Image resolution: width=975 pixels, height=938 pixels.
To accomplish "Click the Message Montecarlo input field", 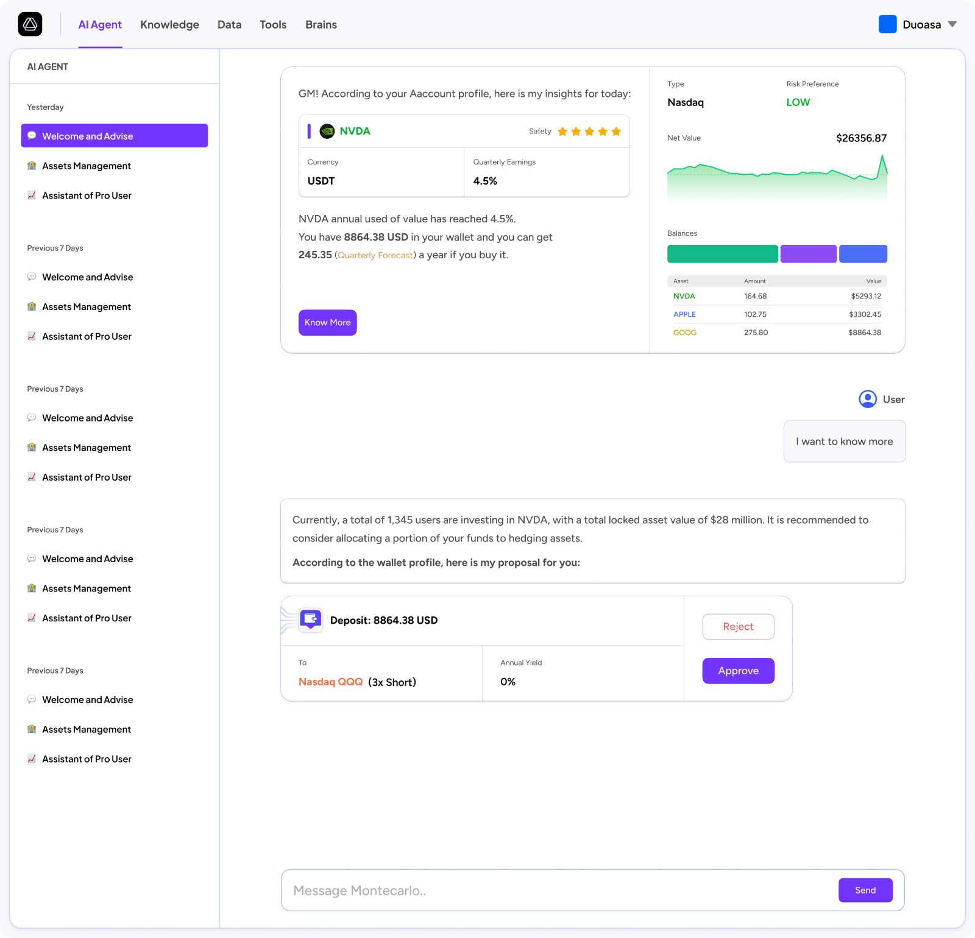I will click(x=561, y=890).
